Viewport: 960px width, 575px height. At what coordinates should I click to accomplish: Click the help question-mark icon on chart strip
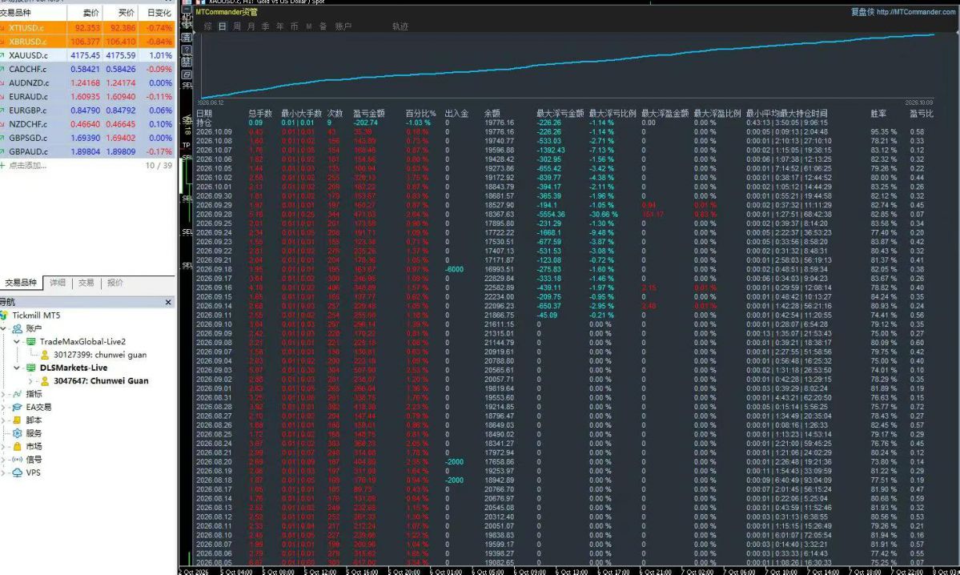[x=187, y=50]
